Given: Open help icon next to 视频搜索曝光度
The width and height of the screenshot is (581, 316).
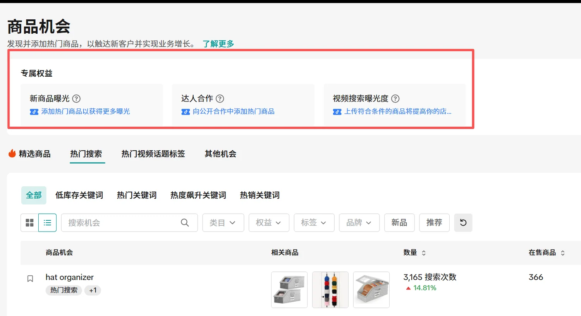Looking at the screenshot, I should (x=395, y=99).
